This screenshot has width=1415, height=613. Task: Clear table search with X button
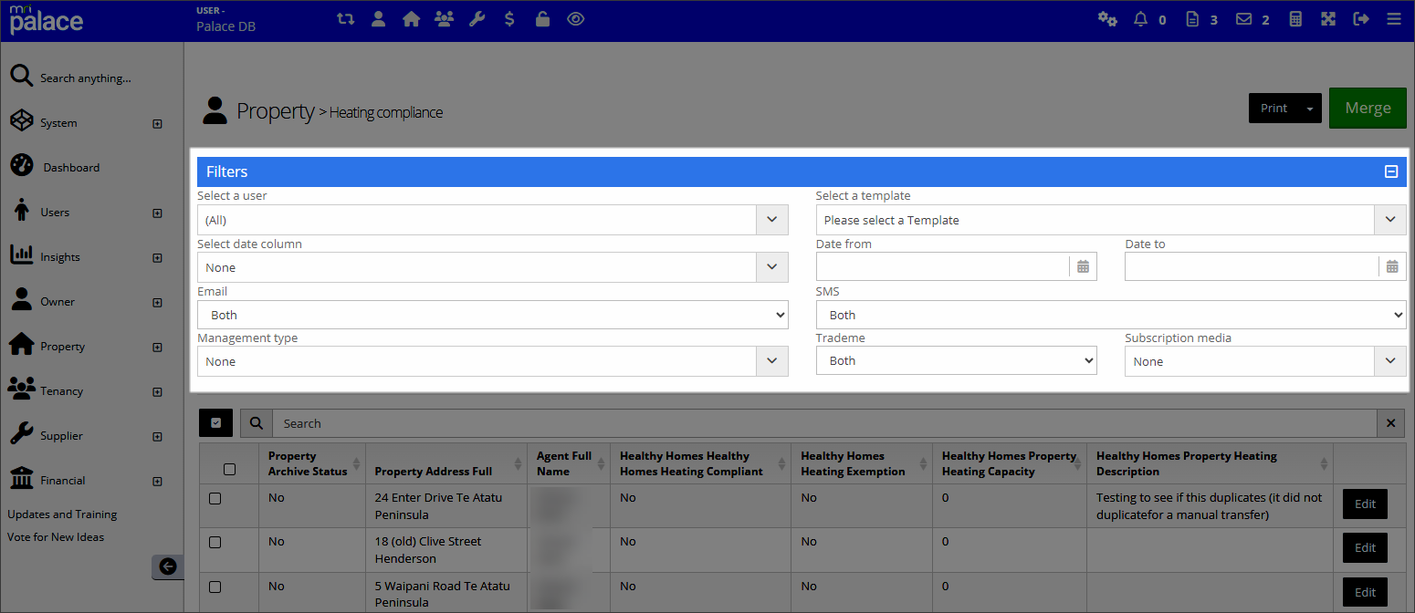(x=1391, y=423)
